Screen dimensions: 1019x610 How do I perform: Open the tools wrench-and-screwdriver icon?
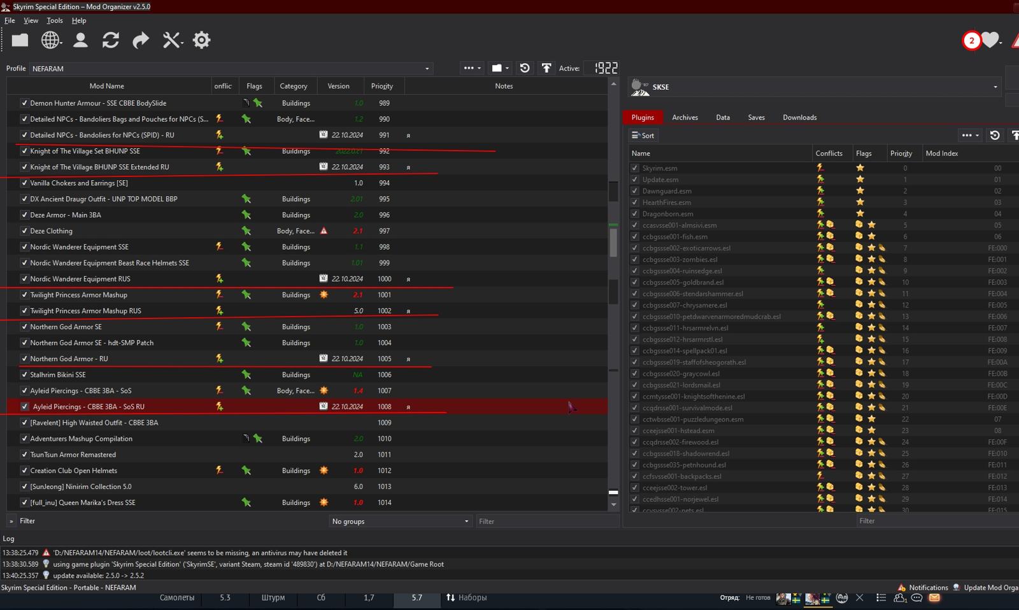pyautogui.click(x=172, y=40)
